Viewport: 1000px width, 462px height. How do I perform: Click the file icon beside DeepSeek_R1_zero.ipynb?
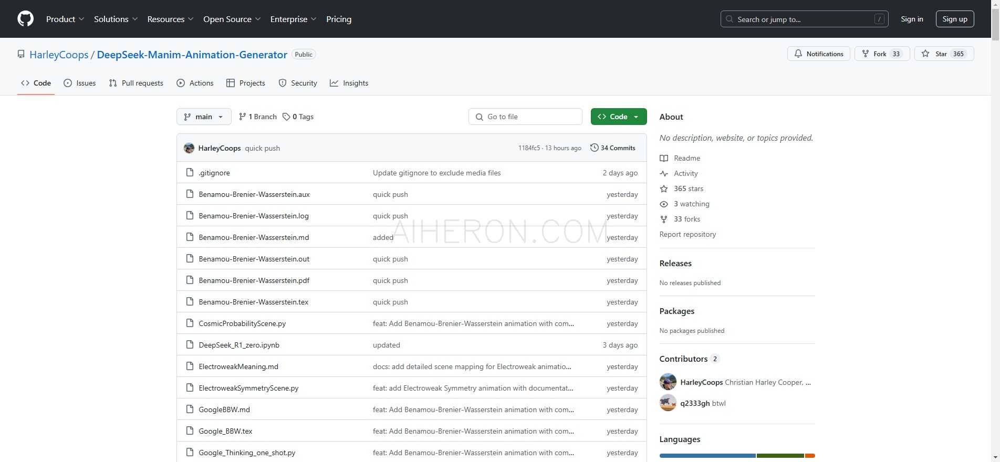tap(190, 345)
